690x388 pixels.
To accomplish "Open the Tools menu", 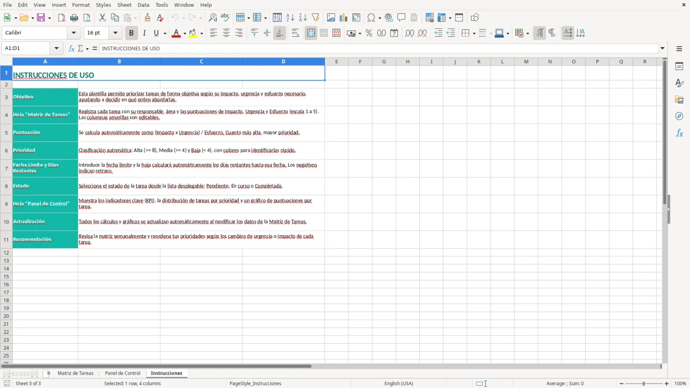I will click(x=162, y=5).
